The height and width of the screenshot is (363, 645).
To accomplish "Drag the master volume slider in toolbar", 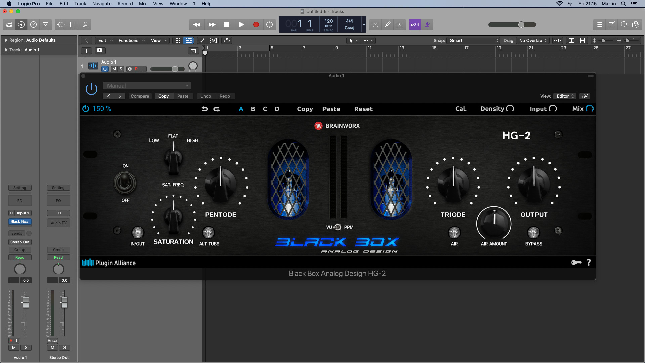I will click(x=521, y=25).
